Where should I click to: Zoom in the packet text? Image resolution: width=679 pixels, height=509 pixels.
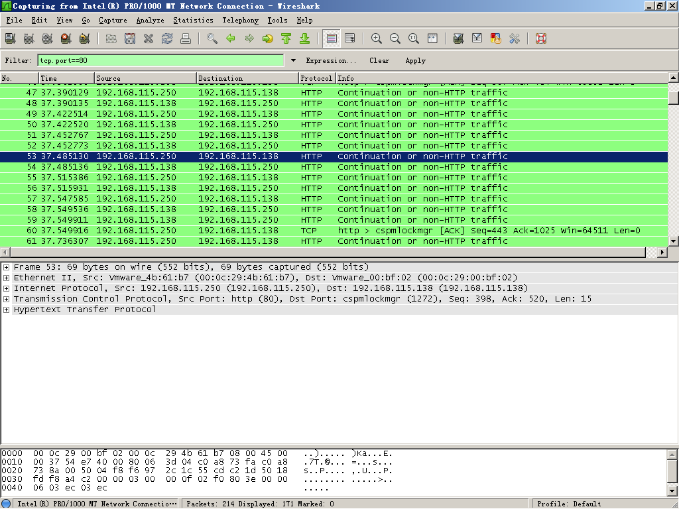coord(377,38)
